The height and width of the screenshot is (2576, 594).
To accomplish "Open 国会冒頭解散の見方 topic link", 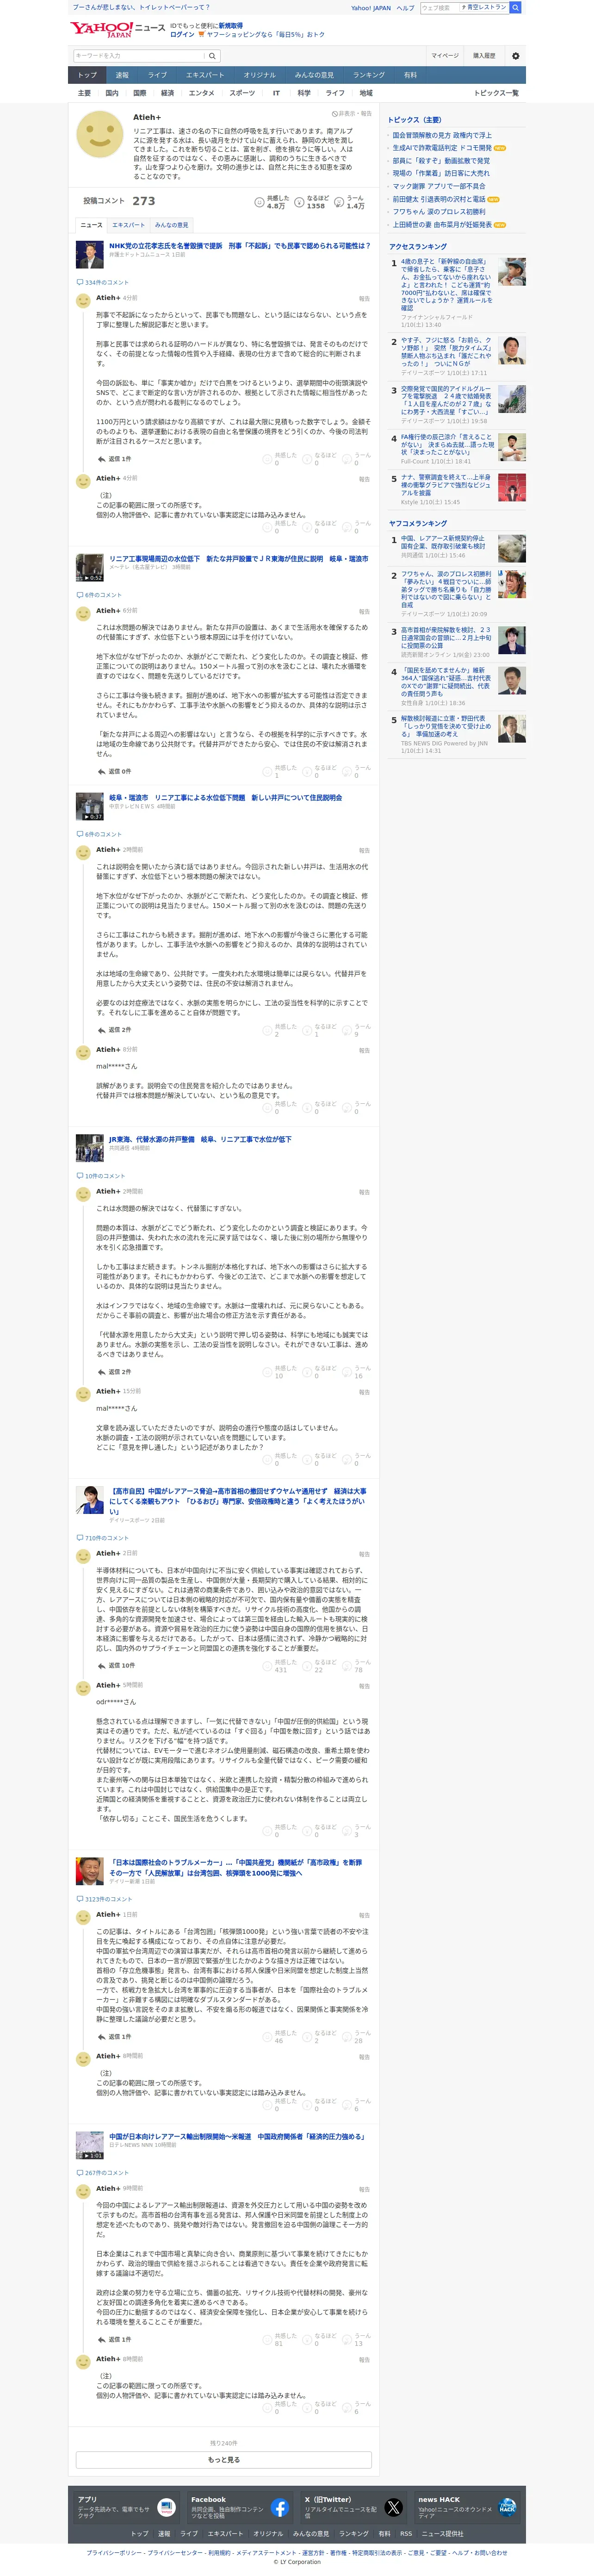I will click(442, 135).
